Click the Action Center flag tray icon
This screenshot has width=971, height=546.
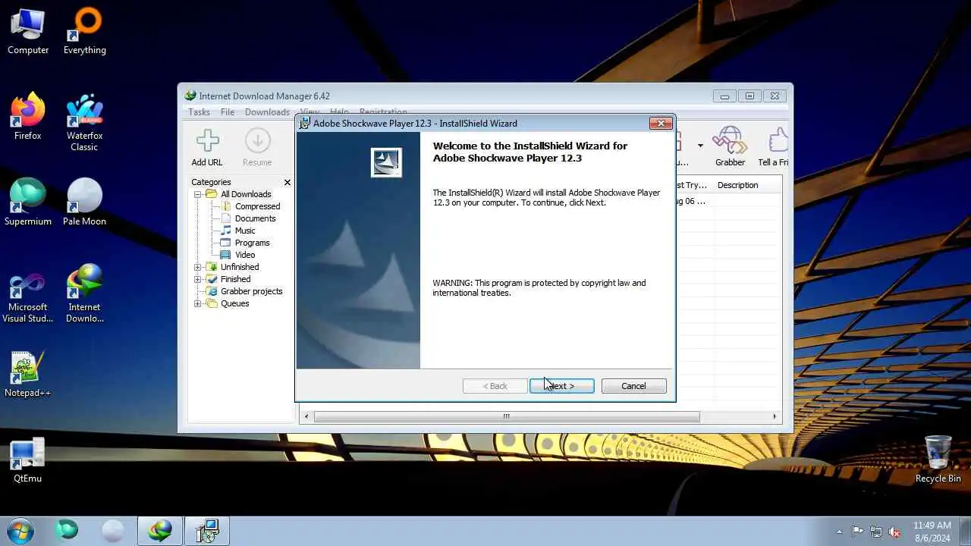click(x=858, y=532)
